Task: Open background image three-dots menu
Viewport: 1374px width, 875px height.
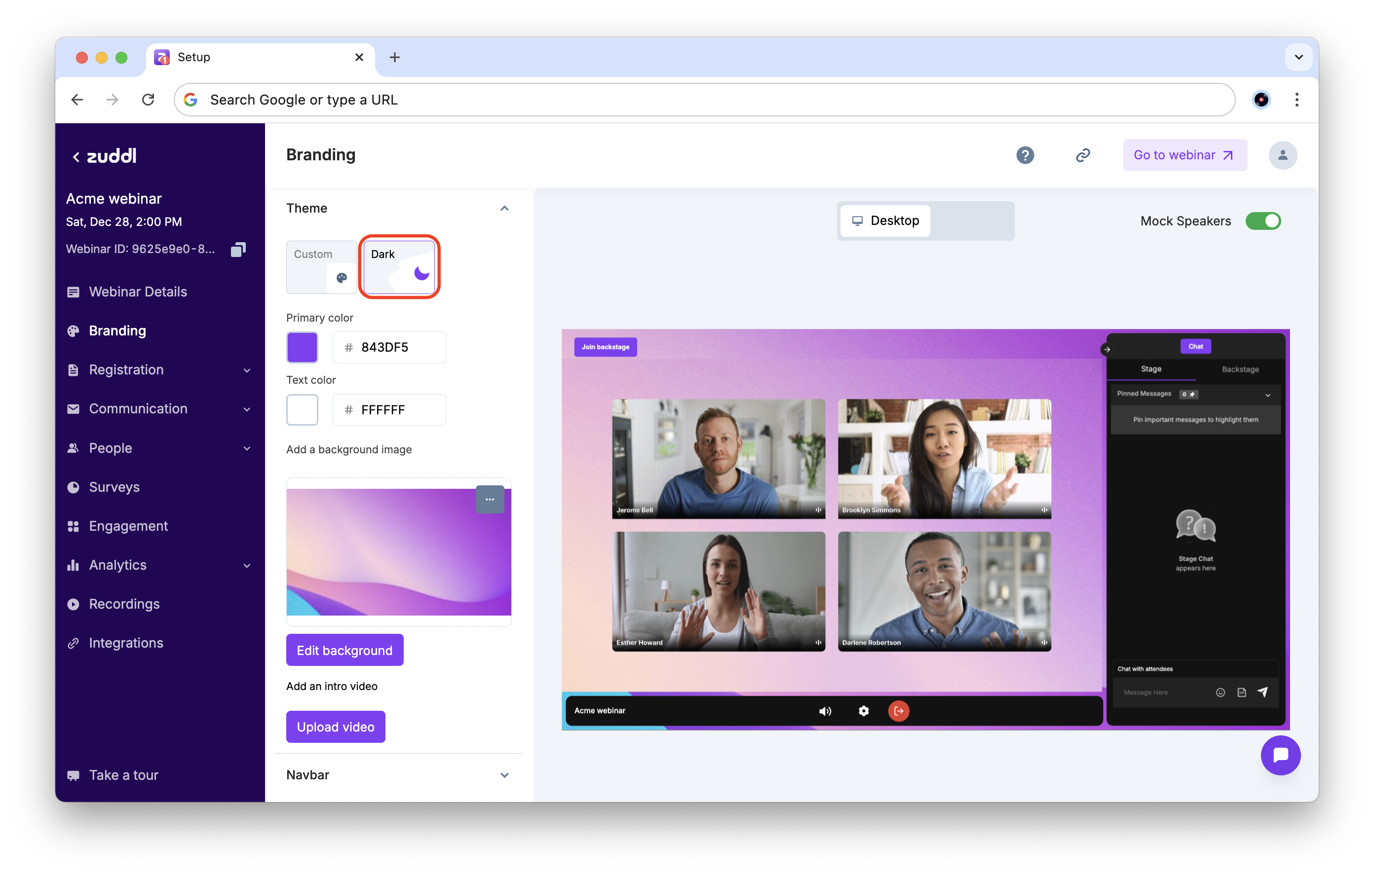Action: click(x=490, y=499)
